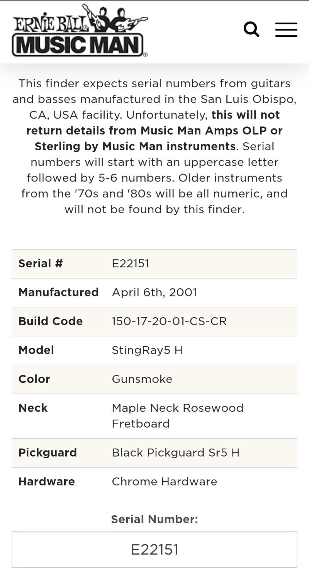Open the hamburger menu
The height and width of the screenshot is (573, 309).
(x=286, y=30)
